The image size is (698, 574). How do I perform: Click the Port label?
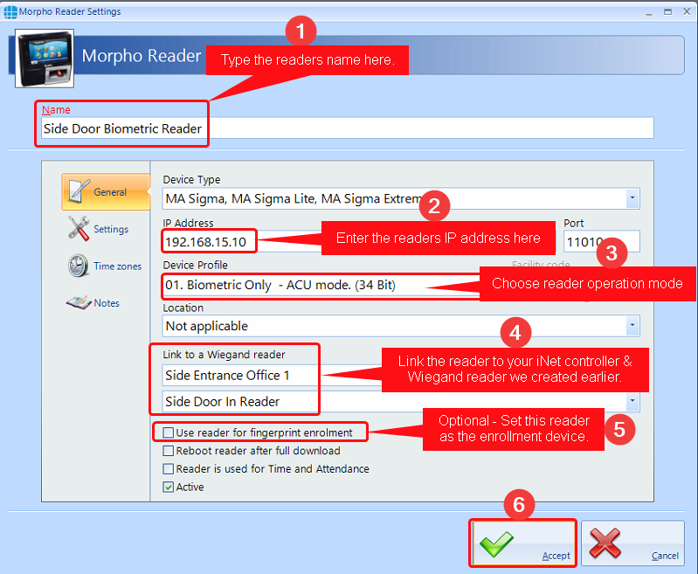(x=573, y=223)
